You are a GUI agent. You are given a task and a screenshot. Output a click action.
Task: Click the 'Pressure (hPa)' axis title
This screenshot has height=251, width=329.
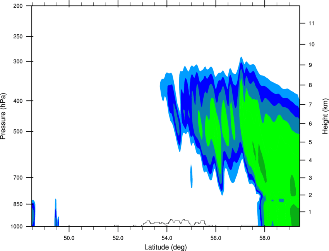click(3, 116)
